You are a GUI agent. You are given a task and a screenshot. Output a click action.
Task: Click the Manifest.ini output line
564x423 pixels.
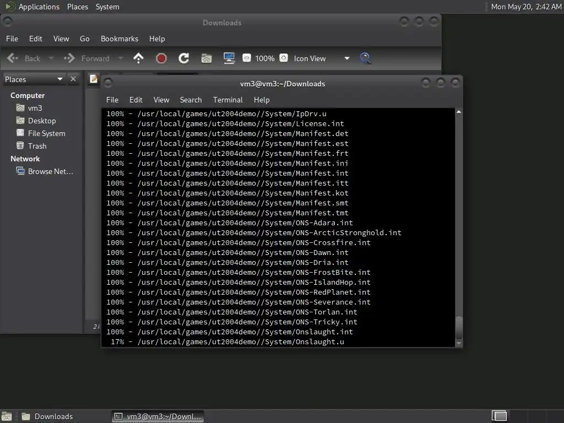[x=227, y=163]
